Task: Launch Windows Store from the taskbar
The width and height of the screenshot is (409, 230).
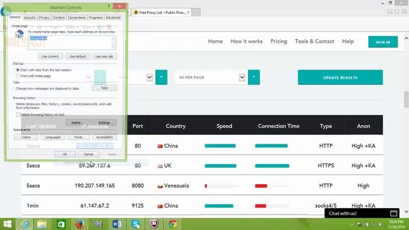Action: click(x=61, y=224)
